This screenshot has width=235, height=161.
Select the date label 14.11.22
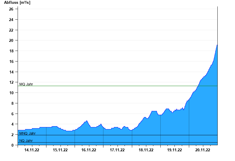click(32, 150)
